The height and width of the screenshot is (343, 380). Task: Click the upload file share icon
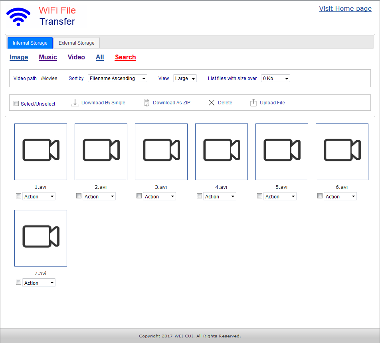point(253,103)
